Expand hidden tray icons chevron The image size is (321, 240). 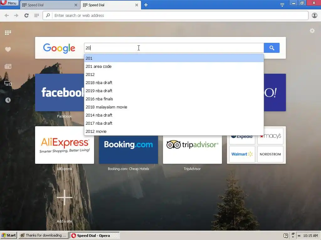click(299, 236)
